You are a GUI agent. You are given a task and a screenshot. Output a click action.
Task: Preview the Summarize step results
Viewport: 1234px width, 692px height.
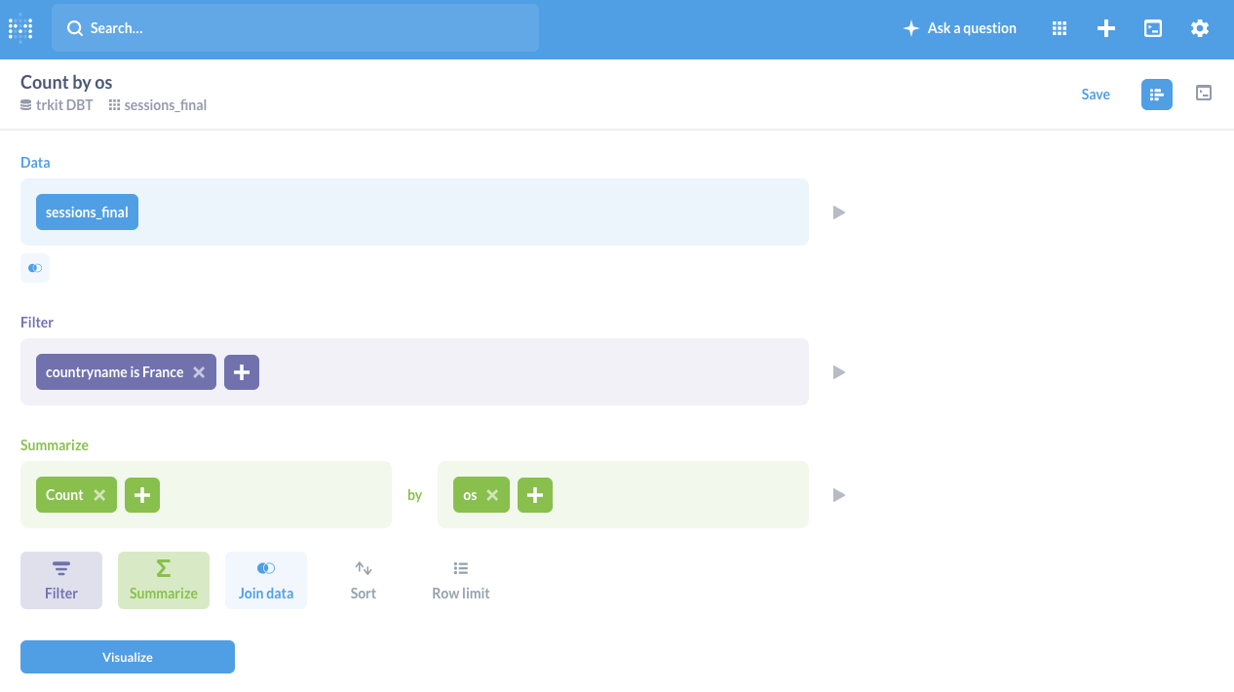point(838,495)
